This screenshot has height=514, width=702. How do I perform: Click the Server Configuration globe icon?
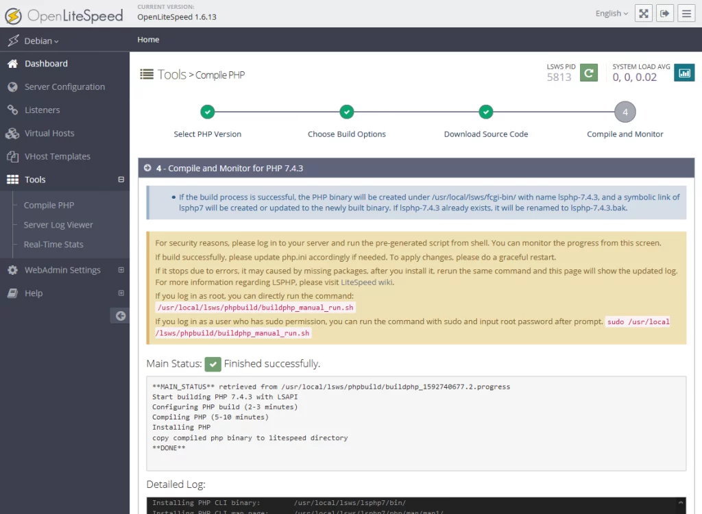(12, 87)
